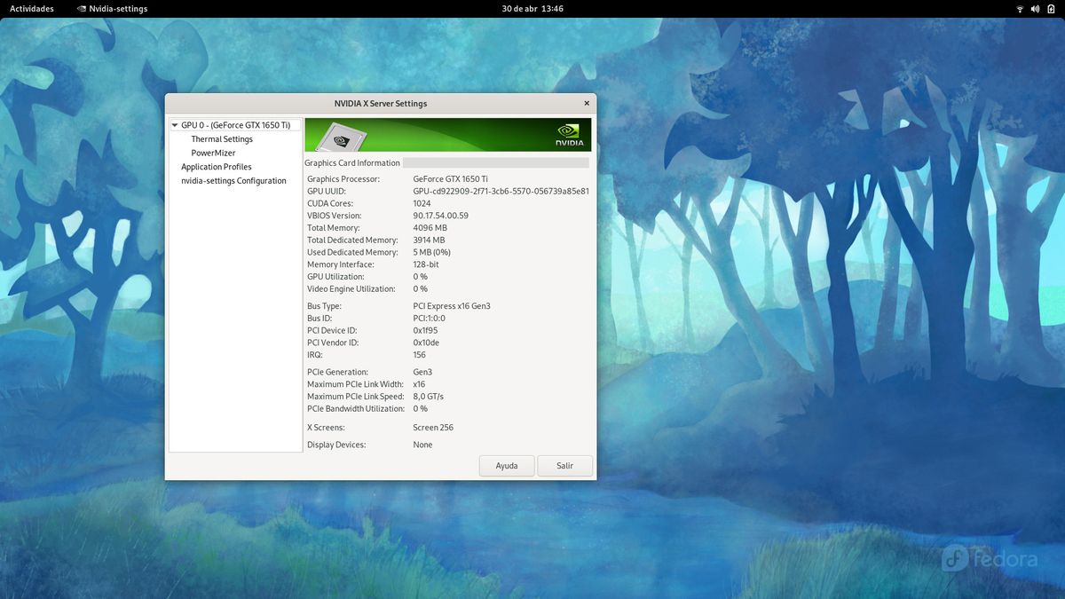Open the Wi-Fi network status icon
Screen dimensions: 1065x599
pyautogui.click(x=1020, y=9)
